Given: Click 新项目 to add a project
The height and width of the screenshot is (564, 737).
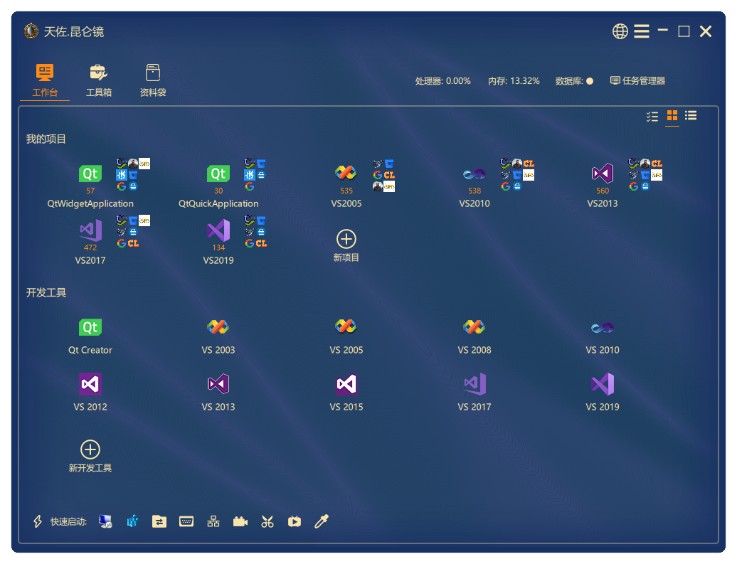Looking at the screenshot, I should click(346, 245).
